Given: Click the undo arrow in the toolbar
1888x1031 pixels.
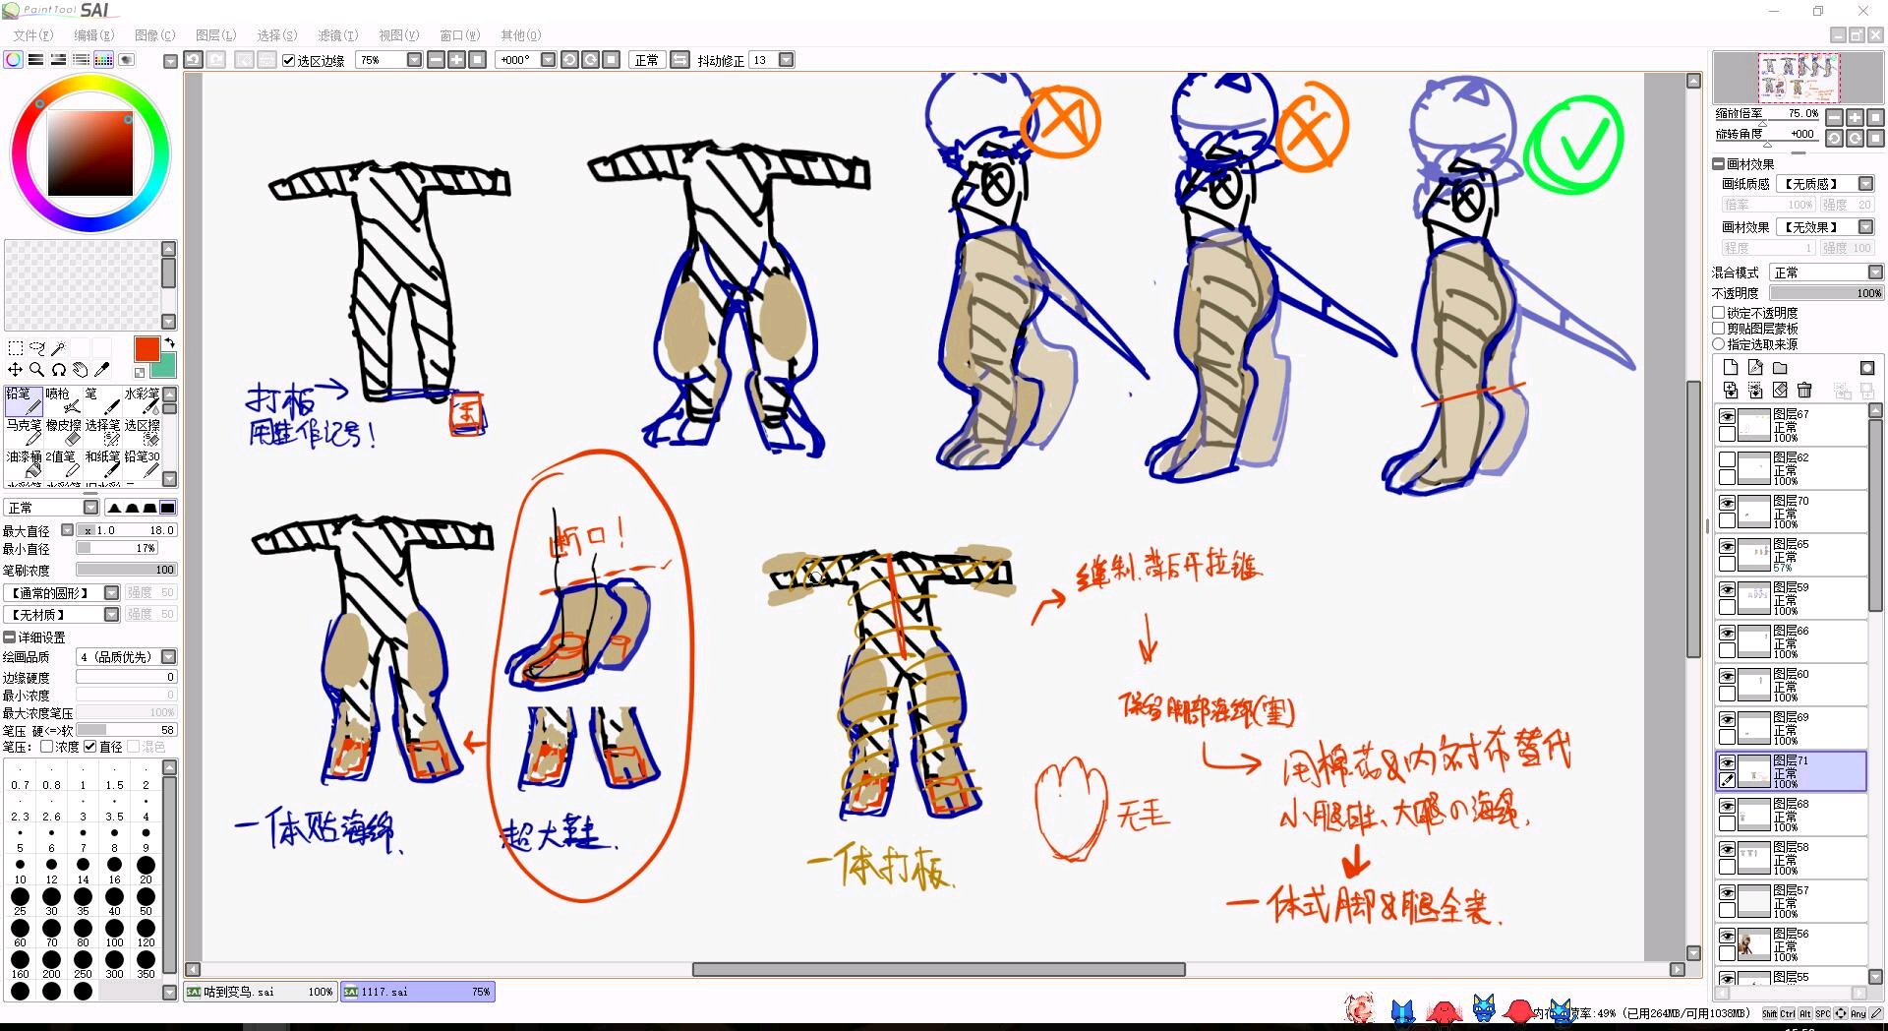Looking at the screenshot, I should [194, 60].
